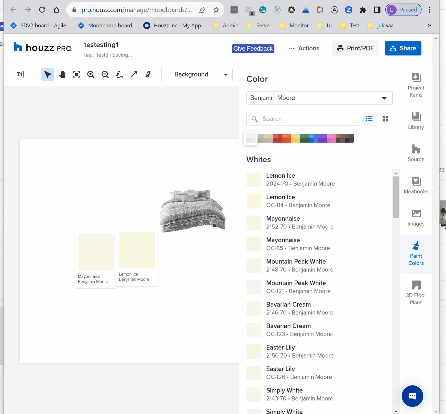Click the Print/PDF button
The height and width of the screenshot is (414, 446).
[x=355, y=48]
